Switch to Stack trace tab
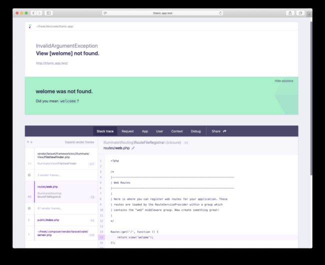325x265 pixels. tap(105, 131)
